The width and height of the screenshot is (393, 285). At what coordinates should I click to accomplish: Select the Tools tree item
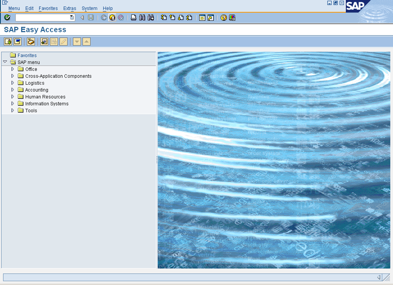[31, 111]
